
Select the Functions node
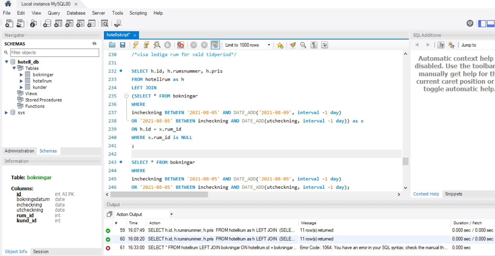(35, 106)
